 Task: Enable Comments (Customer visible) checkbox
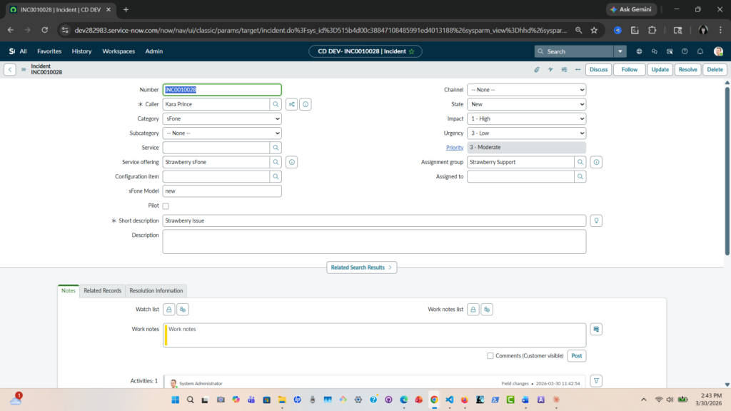[x=490, y=355]
